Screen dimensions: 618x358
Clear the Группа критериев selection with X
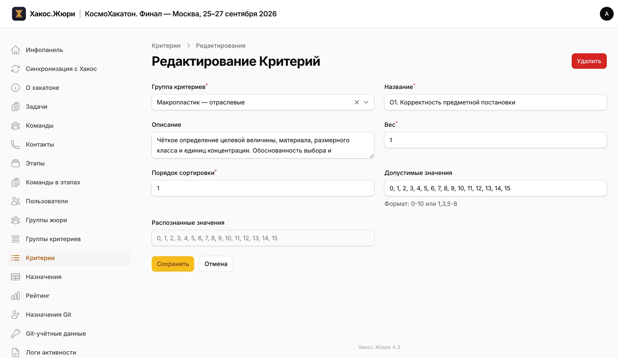[x=357, y=102]
